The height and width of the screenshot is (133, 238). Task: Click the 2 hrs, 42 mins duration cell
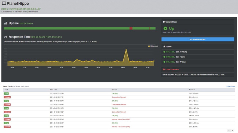tap(194, 101)
